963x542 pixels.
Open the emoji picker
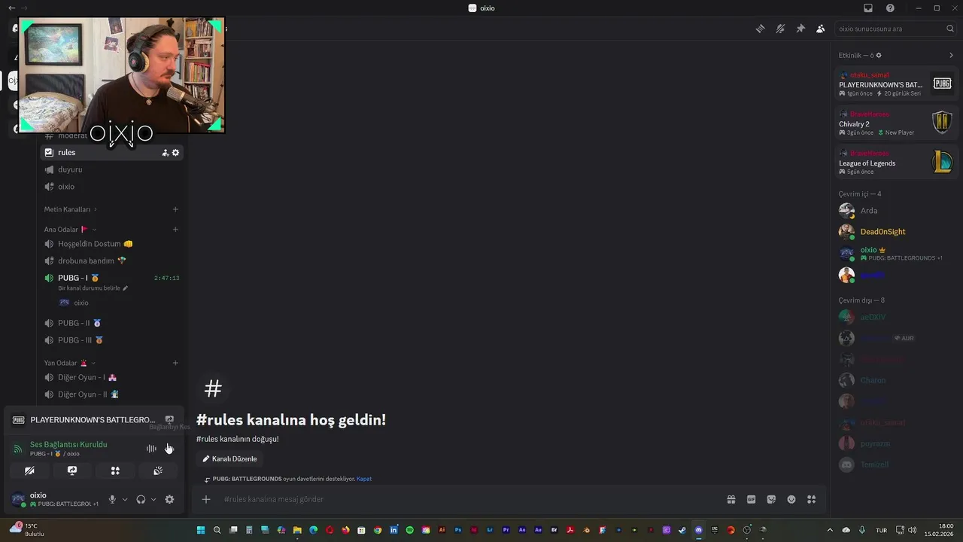791,499
